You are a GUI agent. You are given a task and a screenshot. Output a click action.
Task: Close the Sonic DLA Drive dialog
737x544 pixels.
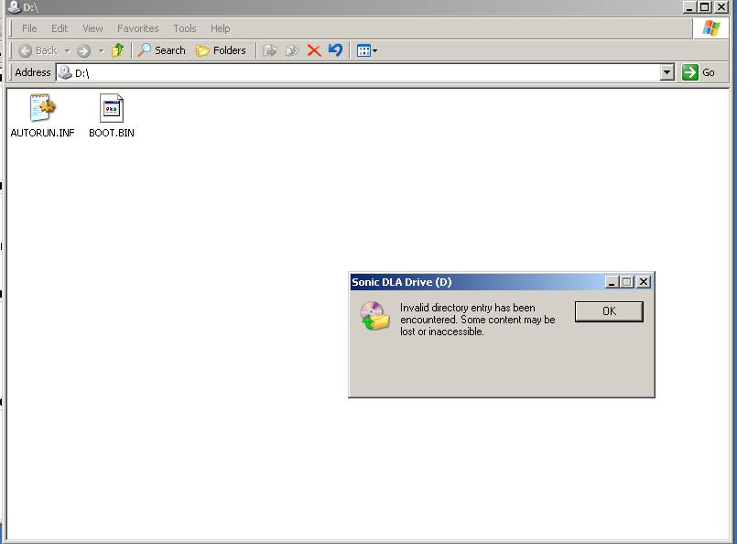click(x=644, y=282)
